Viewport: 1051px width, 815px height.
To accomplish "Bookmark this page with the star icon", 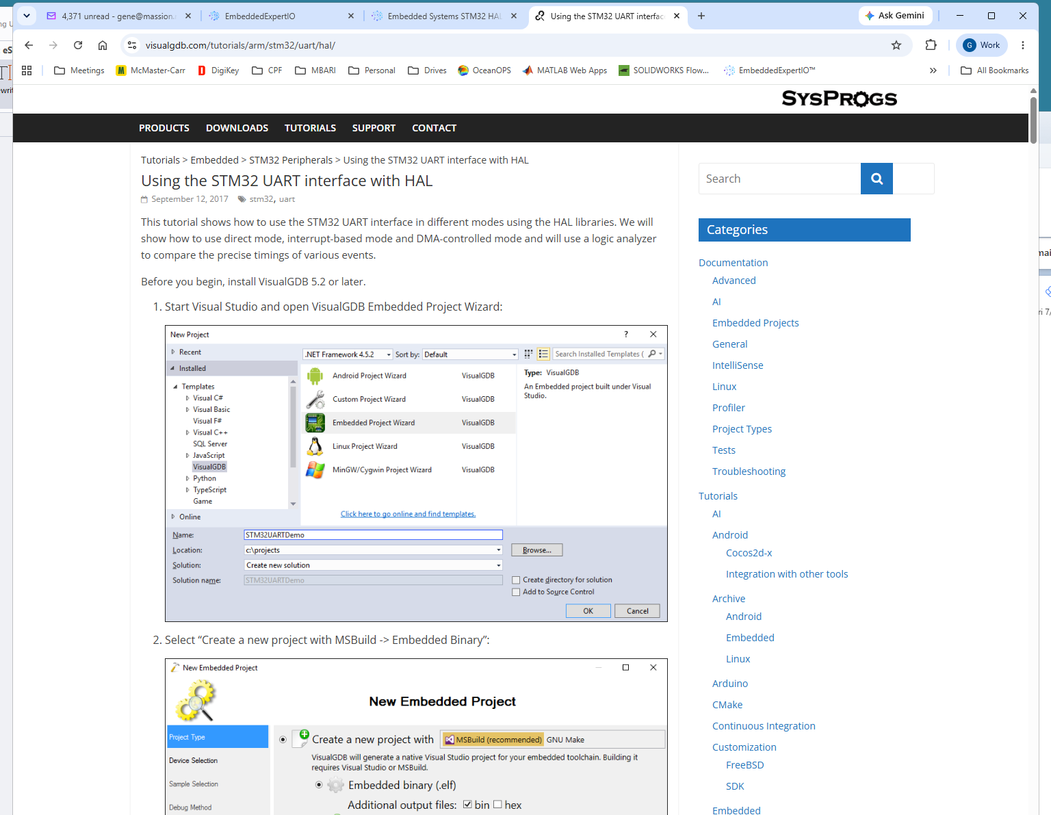I will (x=896, y=45).
